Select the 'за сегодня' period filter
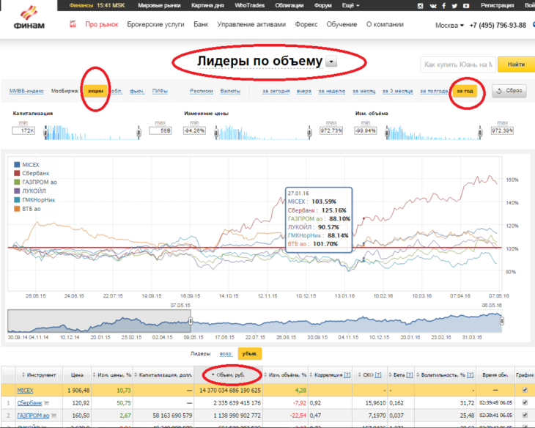 [276, 91]
